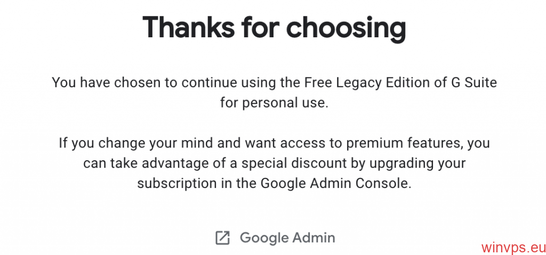This screenshot has width=546, height=255.
Task: Click the word "subscription" in the last line
Action: (173, 184)
